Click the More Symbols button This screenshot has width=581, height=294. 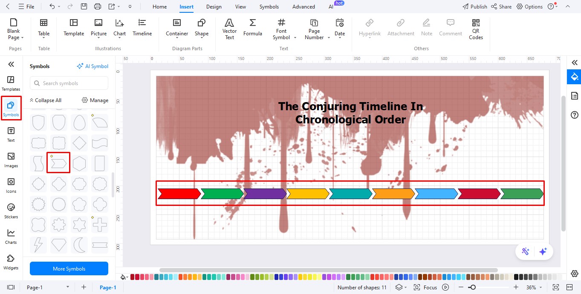[x=69, y=269]
